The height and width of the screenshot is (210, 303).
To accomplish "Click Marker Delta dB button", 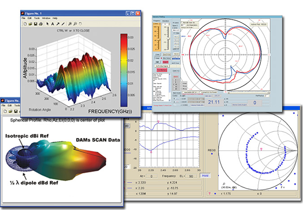I will [198, 105].
